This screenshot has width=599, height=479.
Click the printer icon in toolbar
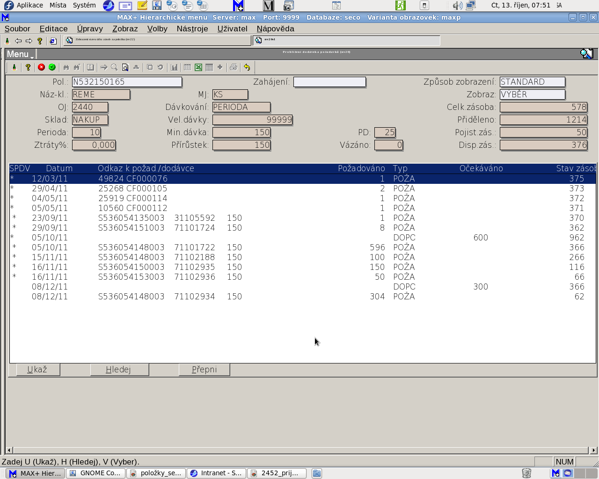click(234, 67)
